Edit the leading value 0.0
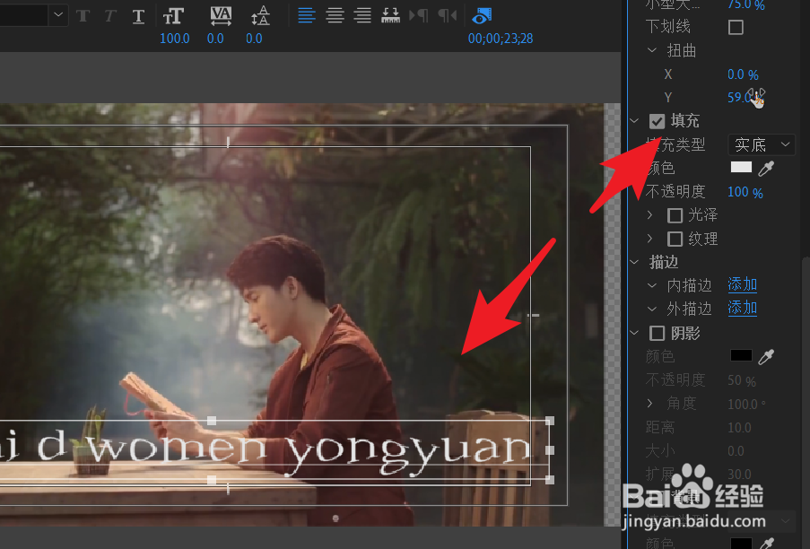Viewport: 810px width, 549px height. pos(254,39)
